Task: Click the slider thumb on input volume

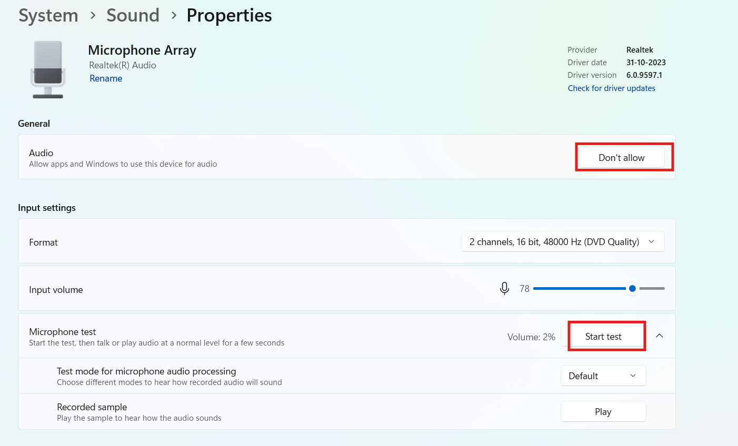Action: (x=632, y=288)
